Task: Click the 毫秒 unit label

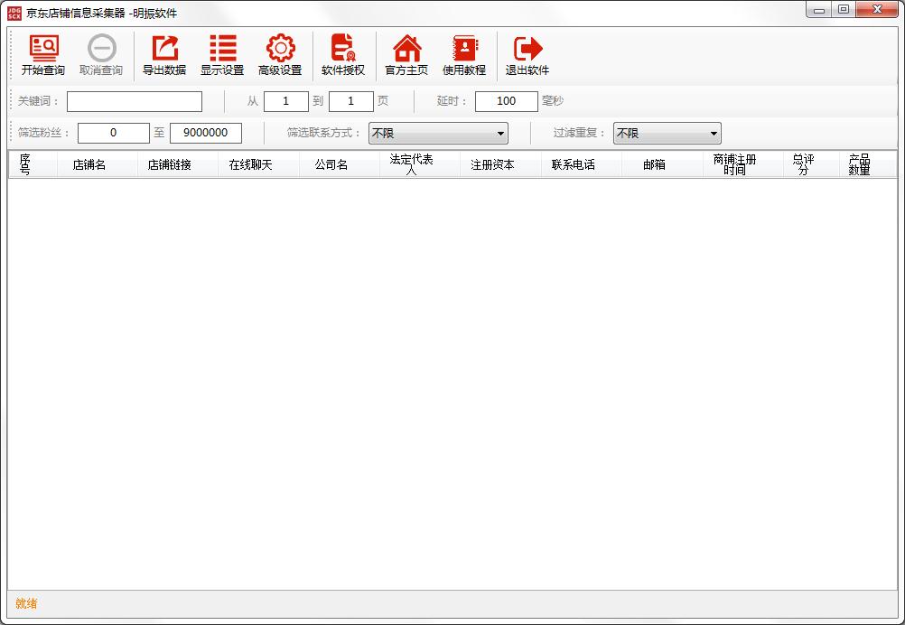Action: tap(553, 101)
